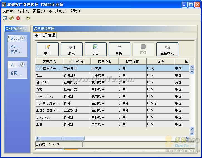Image resolution: width=202 pixels, height=158 pixels.
Task: Click the 英国 country cell
Action: [182, 82]
